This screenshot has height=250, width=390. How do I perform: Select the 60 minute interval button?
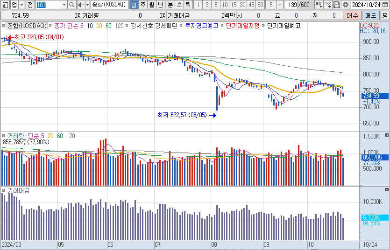(x=261, y=5)
